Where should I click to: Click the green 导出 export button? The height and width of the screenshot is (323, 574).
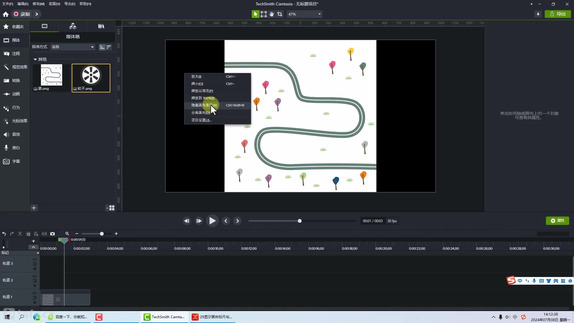[558, 14]
